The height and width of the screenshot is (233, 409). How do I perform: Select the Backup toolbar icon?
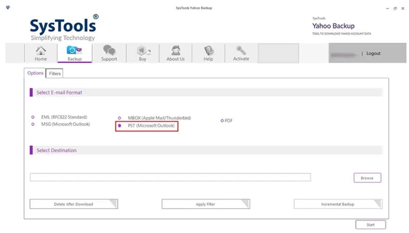[75, 53]
